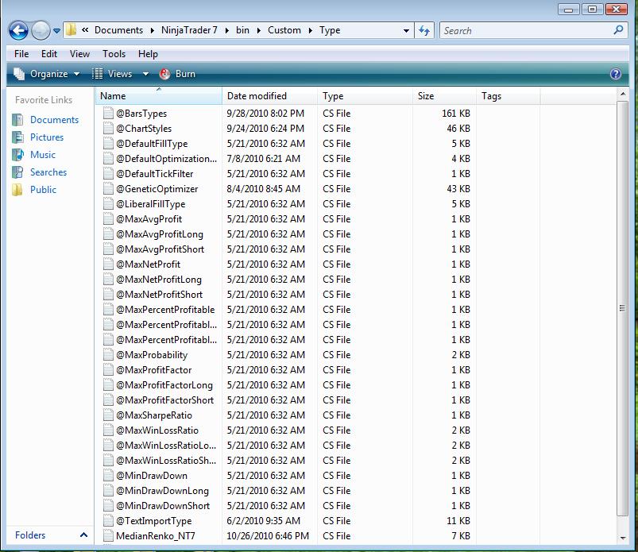Sort by the Size column header
Viewport: 638px width, 552px height.
point(444,96)
